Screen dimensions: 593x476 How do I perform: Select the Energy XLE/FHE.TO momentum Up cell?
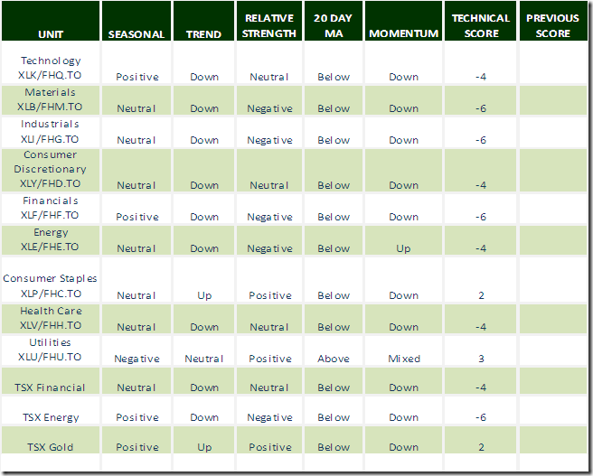(x=403, y=248)
